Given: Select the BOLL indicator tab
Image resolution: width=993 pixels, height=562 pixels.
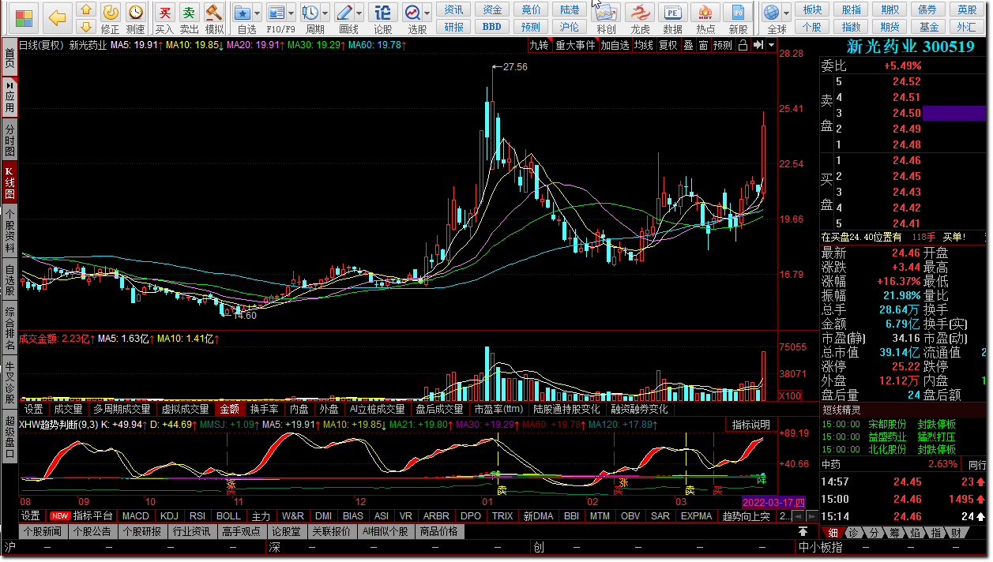Looking at the screenshot, I should coord(228,516).
